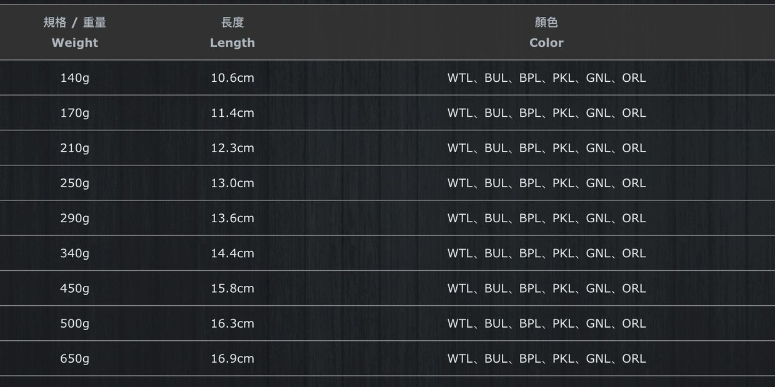Image resolution: width=775 pixels, height=387 pixels.
Task: Select the 140g weight cell
Action: (x=75, y=78)
